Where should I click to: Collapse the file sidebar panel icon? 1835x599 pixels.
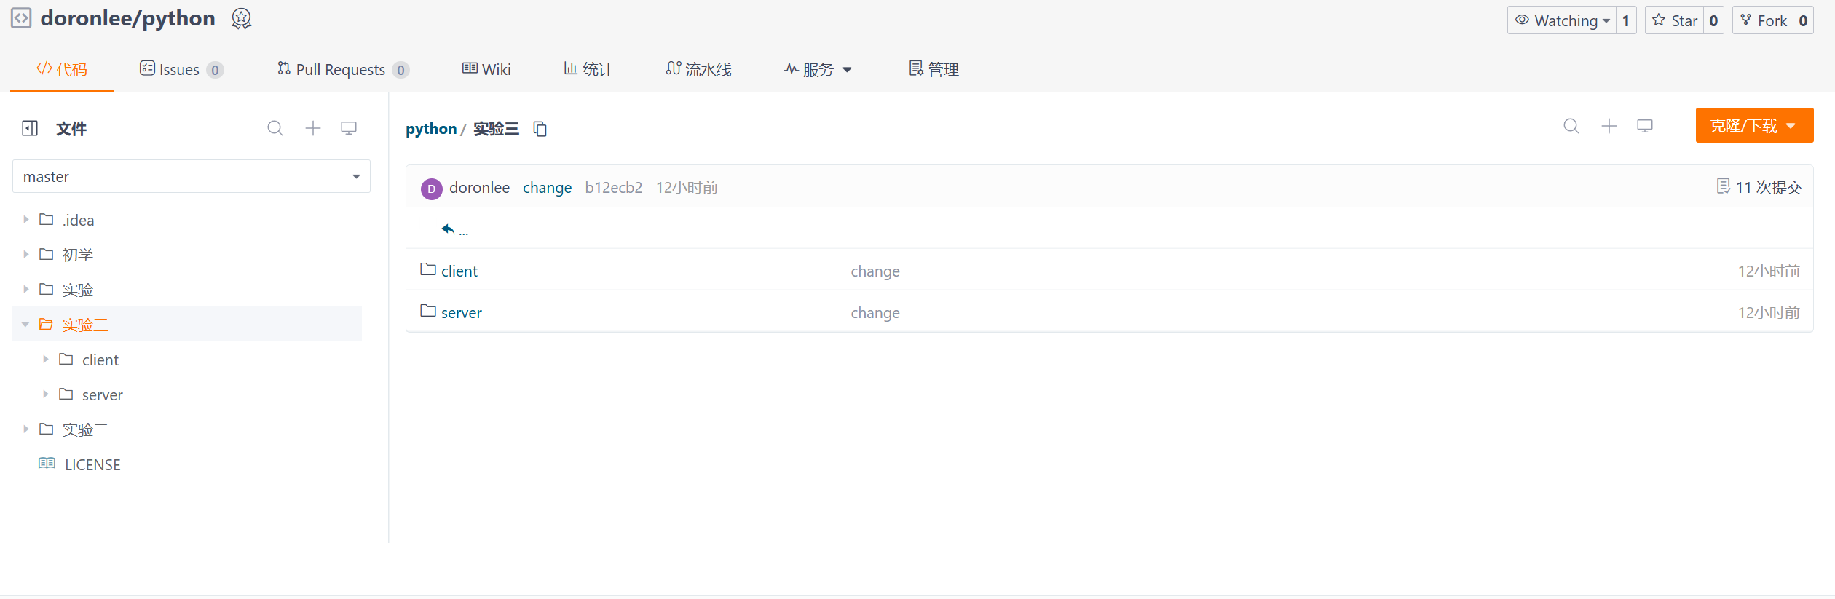30,129
